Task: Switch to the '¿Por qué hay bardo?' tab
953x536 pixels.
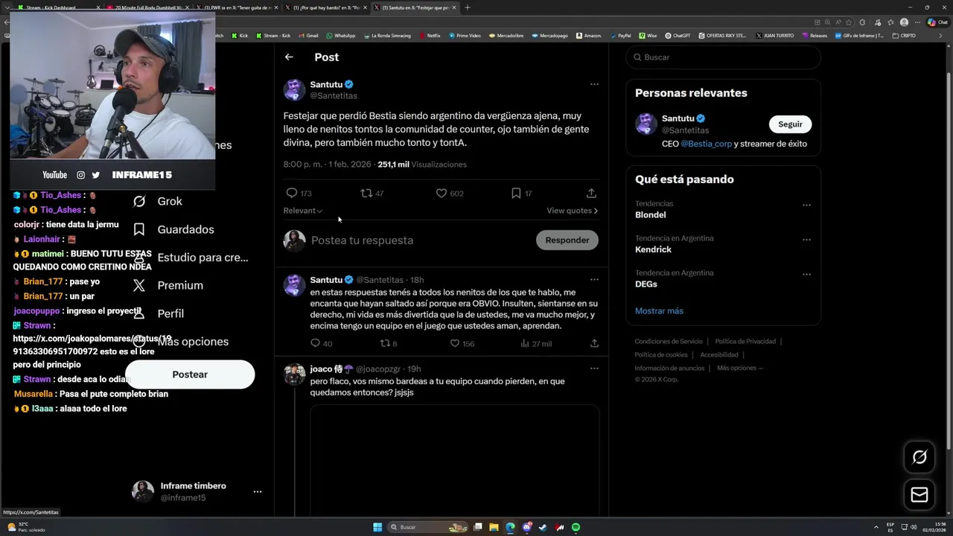Action: click(325, 7)
